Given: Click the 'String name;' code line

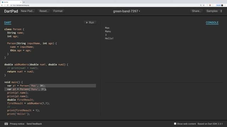Looking at the screenshot, I should click(x=16, y=33).
